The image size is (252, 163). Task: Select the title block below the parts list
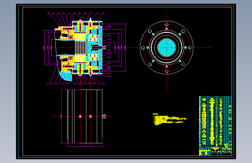pos(215,151)
